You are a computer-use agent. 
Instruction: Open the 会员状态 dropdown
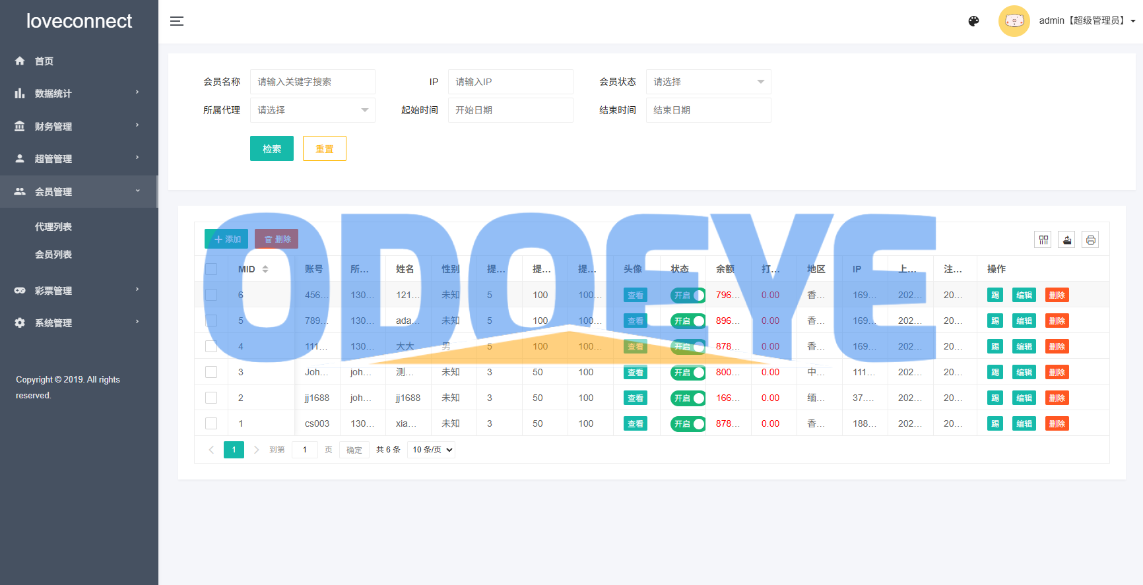pos(708,82)
